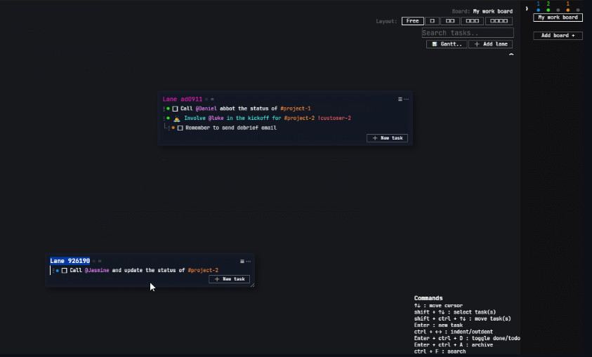
Task: Click the orange status dot of the debrief email task
Action: click(173, 128)
